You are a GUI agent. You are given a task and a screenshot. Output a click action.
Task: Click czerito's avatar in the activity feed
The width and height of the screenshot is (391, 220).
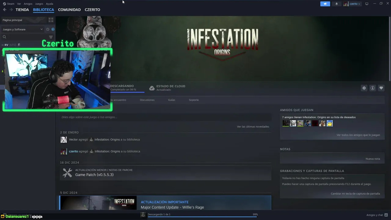pos(64,152)
